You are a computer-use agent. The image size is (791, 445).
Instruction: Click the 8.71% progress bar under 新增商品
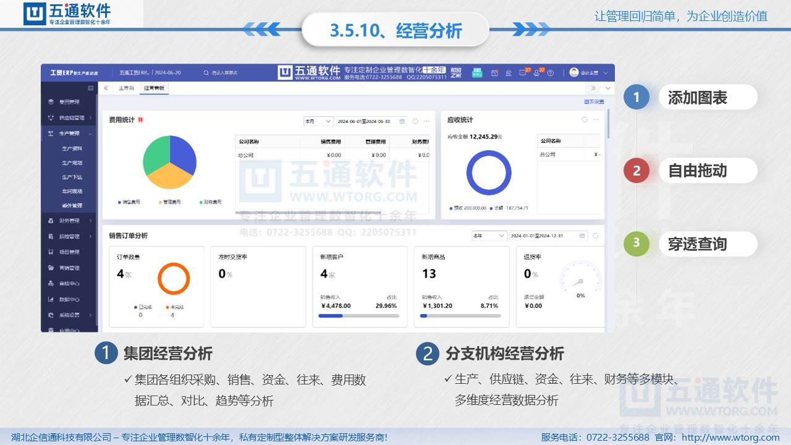coord(460,316)
